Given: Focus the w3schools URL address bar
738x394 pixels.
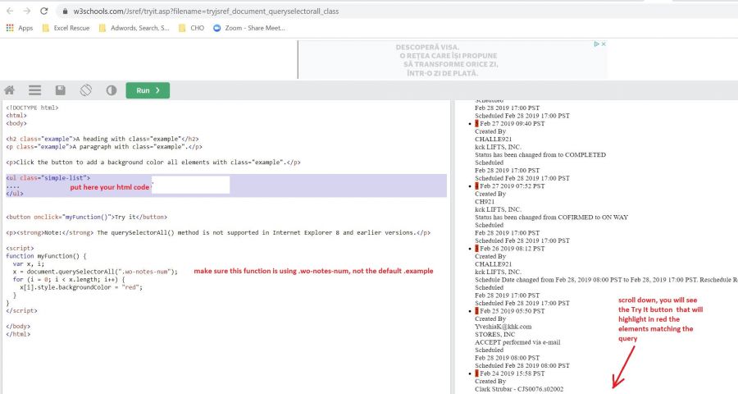Looking at the screenshot, I should pyautogui.click(x=395, y=11).
